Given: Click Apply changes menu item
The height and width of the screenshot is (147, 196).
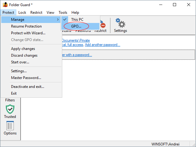Looking at the screenshot, I should 31,49.
